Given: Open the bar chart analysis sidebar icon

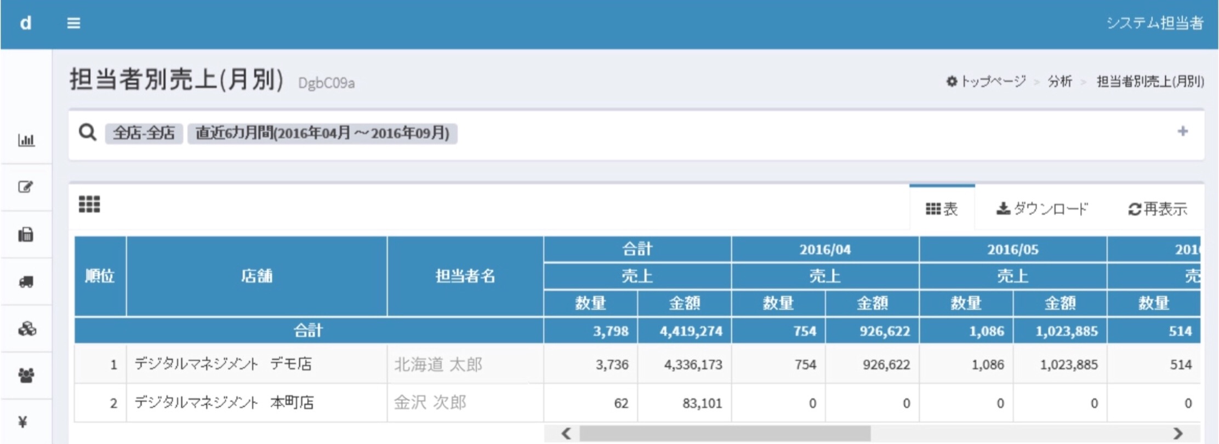Looking at the screenshot, I should click(x=26, y=140).
